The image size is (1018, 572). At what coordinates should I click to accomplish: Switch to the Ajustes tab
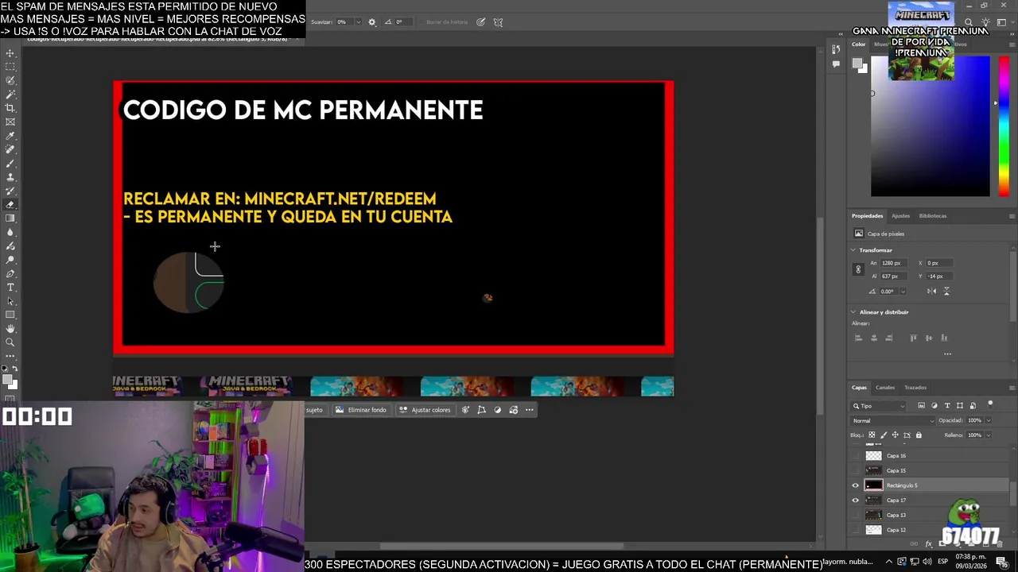point(900,216)
